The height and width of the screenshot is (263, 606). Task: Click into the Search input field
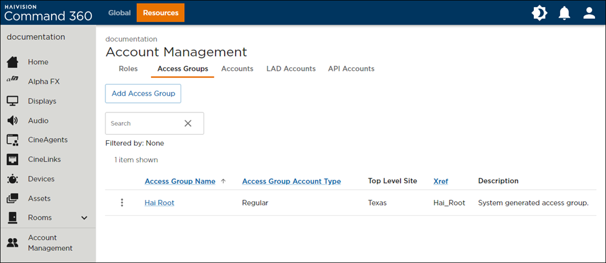142,123
